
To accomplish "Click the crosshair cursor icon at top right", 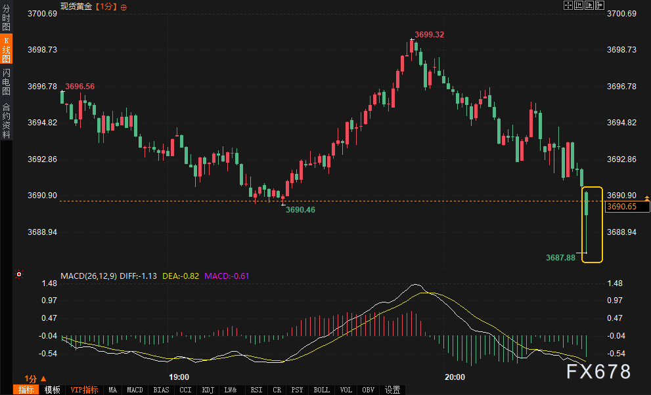I will pos(568,5).
